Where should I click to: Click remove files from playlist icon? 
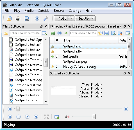tap(120, 33)
